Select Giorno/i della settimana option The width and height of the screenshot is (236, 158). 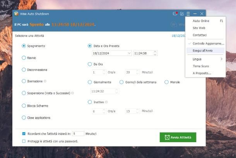point(121,82)
